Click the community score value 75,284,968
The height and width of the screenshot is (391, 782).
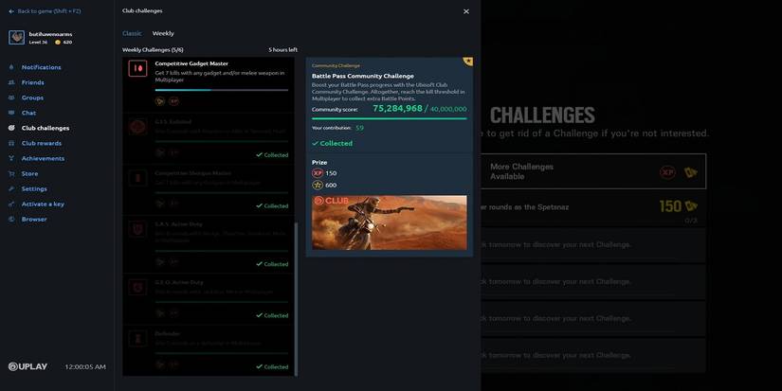click(x=397, y=109)
